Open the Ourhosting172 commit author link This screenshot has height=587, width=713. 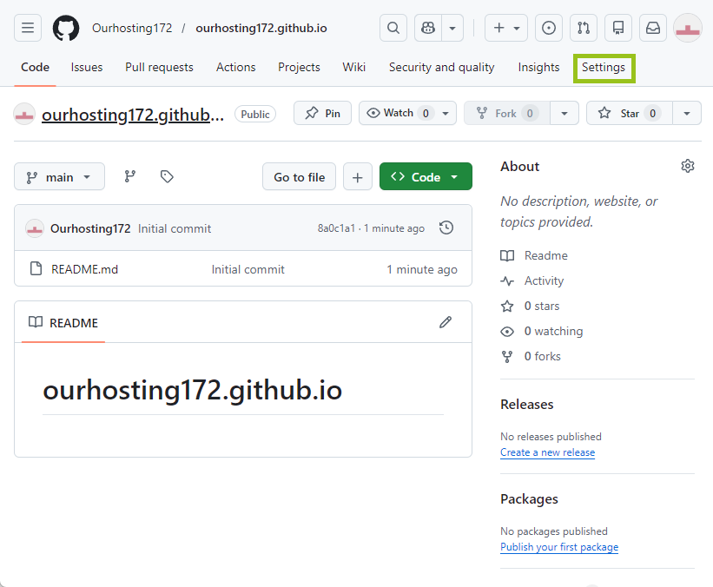[90, 228]
